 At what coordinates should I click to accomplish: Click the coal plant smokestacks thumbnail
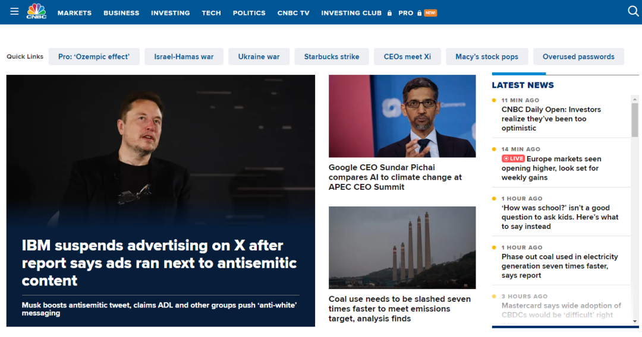click(x=402, y=247)
